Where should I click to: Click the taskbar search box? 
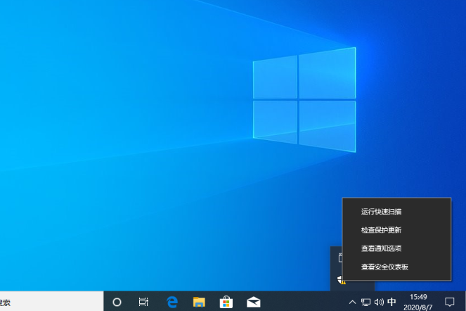tap(49, 302)
